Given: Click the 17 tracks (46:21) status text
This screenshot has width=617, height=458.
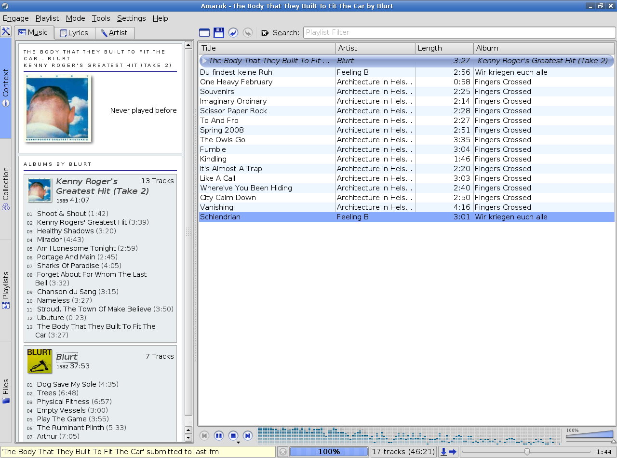Looking at the screenshot, I should click(x=403, y=452).
